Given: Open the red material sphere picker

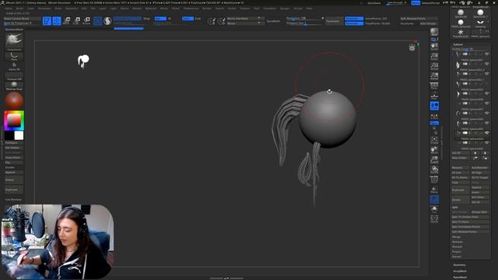Looking at the screenshot, I should [14, 100].
